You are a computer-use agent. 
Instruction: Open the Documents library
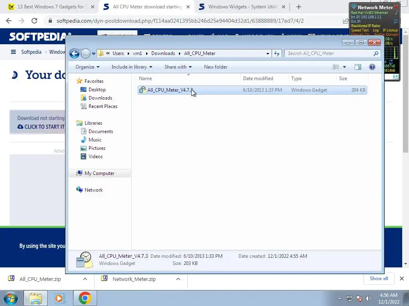coord(97,131)
